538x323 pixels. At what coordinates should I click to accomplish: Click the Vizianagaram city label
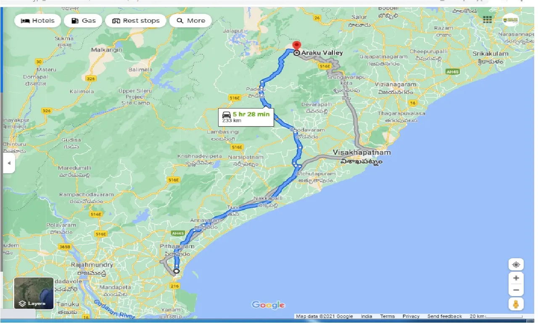point(396,84)
